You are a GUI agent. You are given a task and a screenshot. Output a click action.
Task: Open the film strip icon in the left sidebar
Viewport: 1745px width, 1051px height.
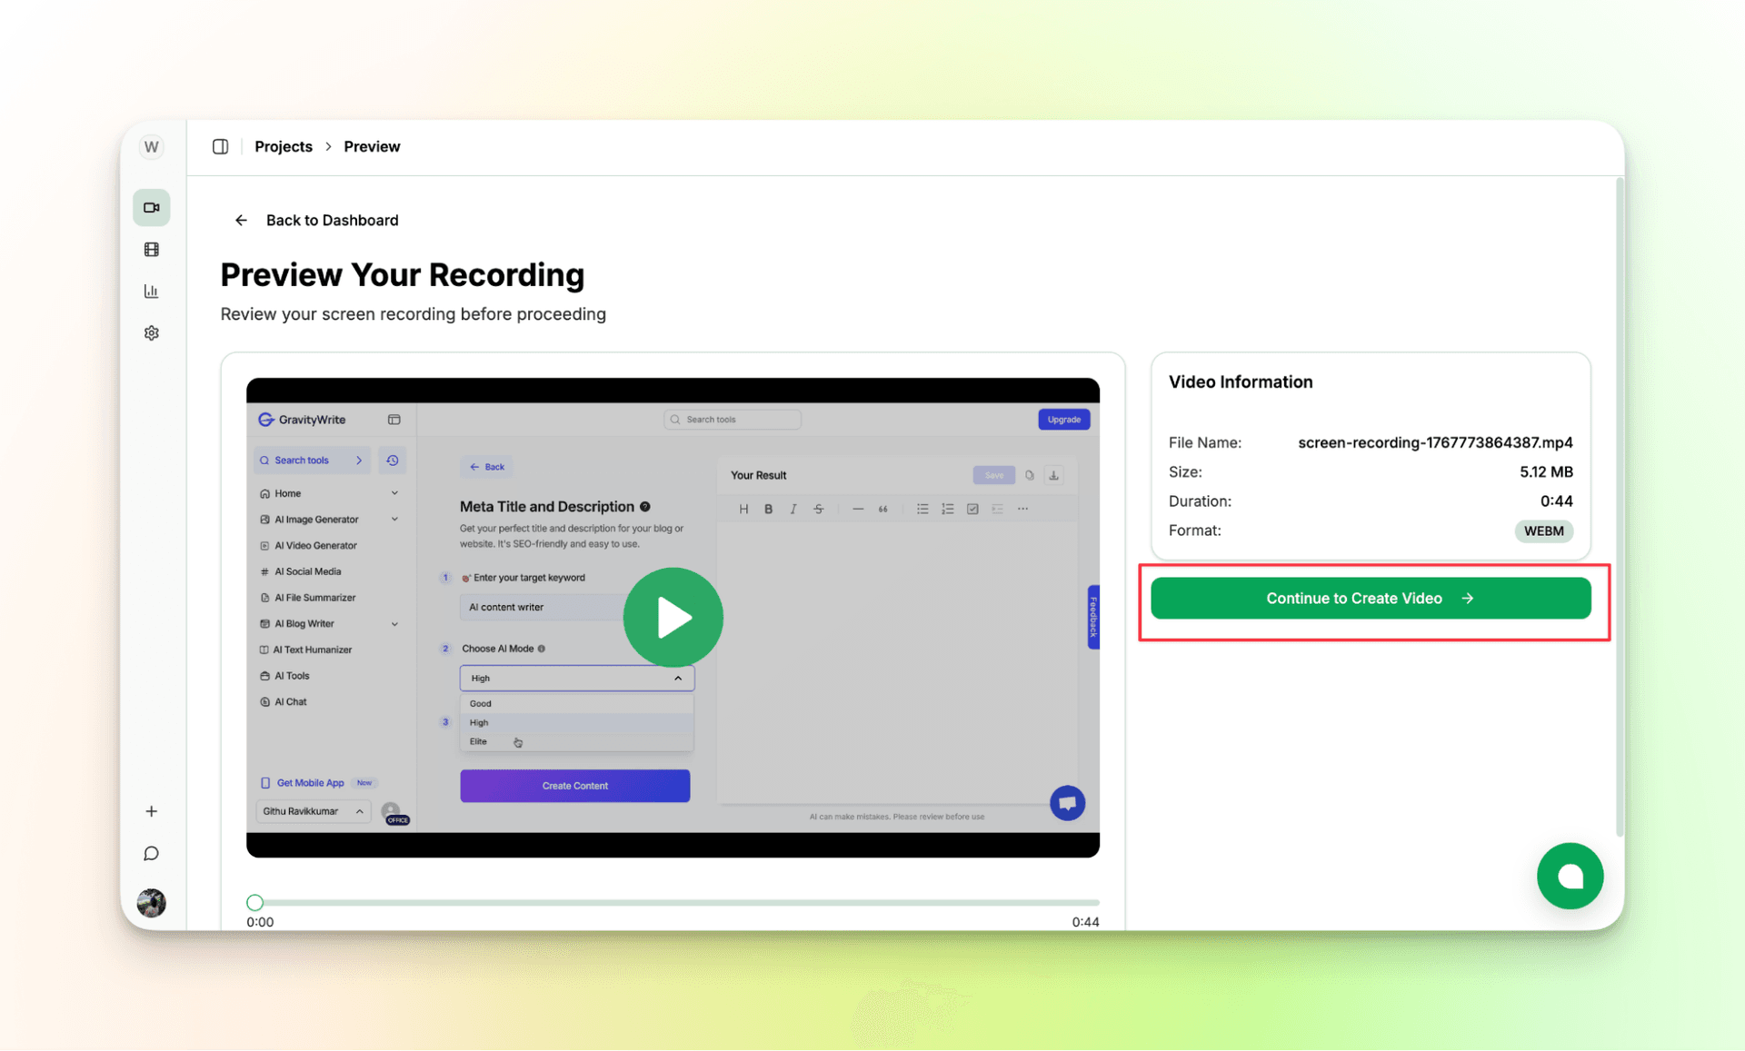[151, 249]
